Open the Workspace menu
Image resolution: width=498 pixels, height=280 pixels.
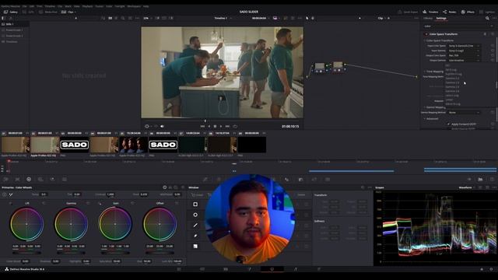[134, 6]
